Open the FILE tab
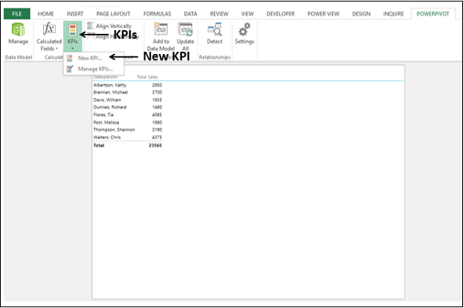 click(x=17, y=14)
